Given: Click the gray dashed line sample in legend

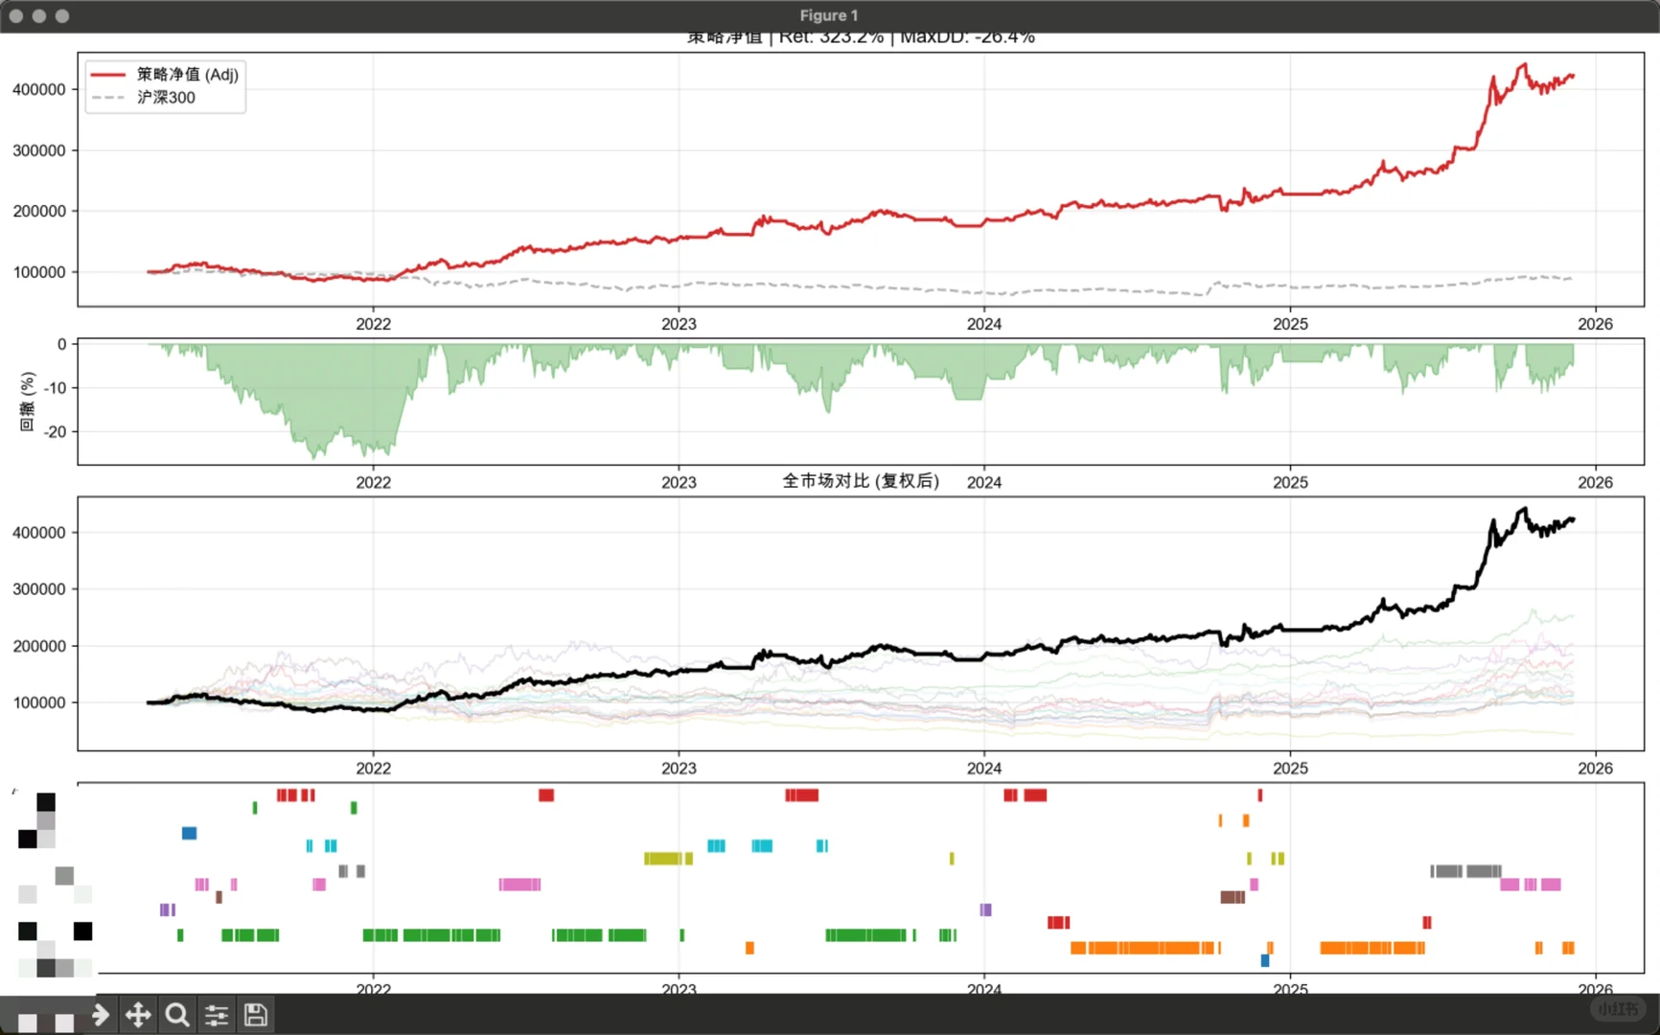Looking at the screenshot, I should [108, 97].
